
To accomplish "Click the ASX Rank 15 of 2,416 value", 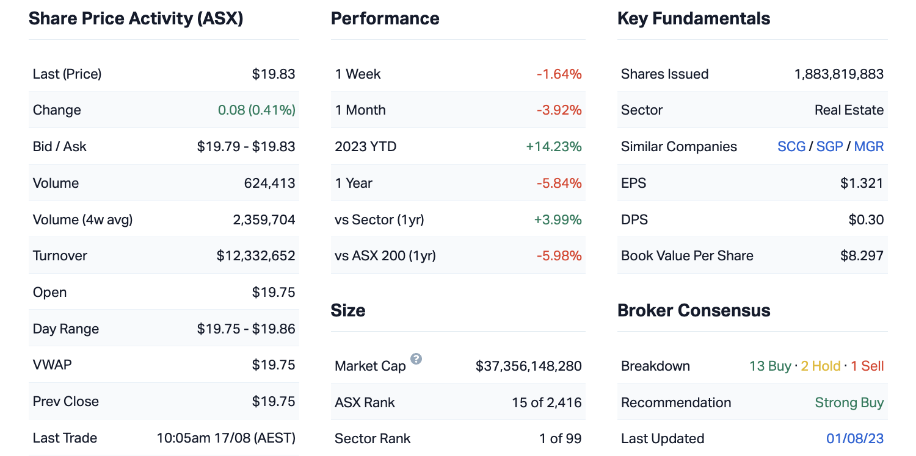I will (547, 402).
